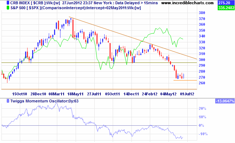Click the 28Dec10 date axis label
Image resolution: width=235 pixels, height=143 pixels.
(x=38, y=94)
